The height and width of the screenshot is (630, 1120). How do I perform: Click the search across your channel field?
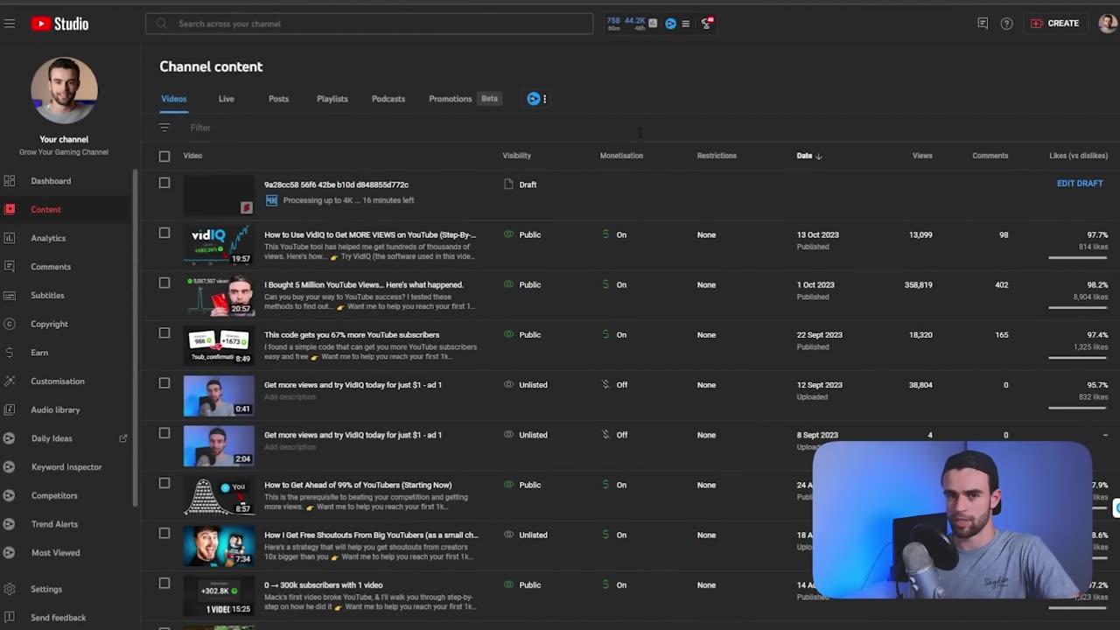click(x=369, y=24)
